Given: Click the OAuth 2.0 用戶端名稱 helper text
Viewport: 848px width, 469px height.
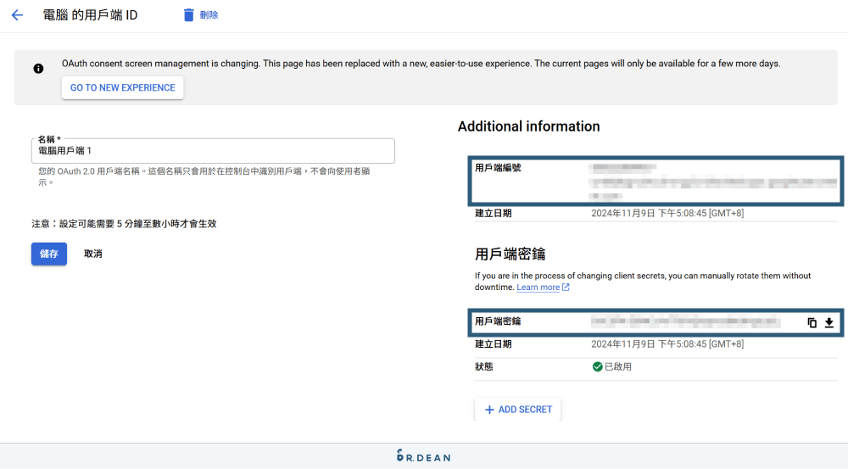Looking at the screenshot, I should pos(204,177).
